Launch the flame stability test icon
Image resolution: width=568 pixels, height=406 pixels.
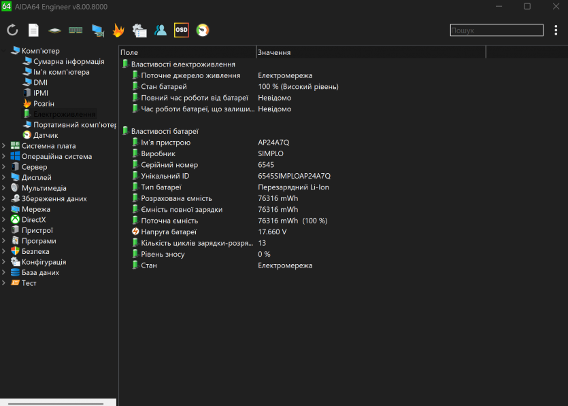(118, 30)
